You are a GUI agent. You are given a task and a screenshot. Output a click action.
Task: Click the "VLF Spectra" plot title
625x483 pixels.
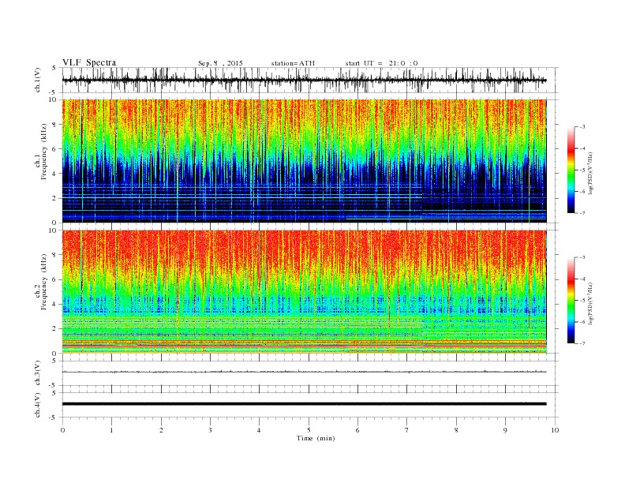(x=89, y=62)
